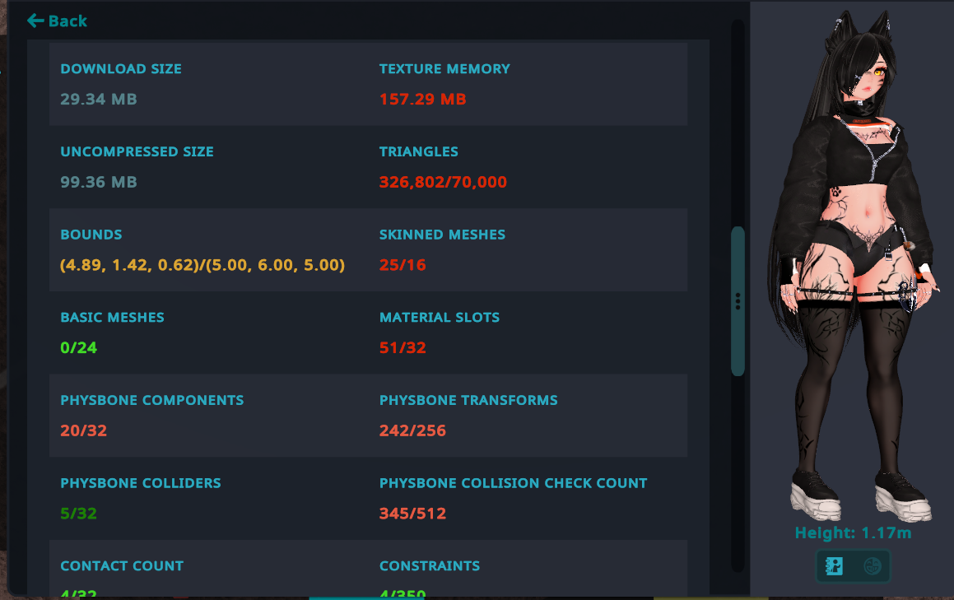Click the bounds value (4.89, 1.42, 0.62)
954x600 pixels.
[x=202, y=265]
